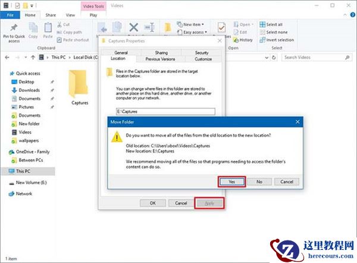Open the Customize tab in Captures Properties
The image size is (357, 263).
click(203, 59)
